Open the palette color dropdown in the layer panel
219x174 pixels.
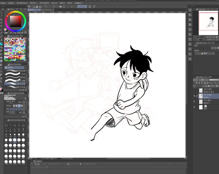(x=196, y=80)
